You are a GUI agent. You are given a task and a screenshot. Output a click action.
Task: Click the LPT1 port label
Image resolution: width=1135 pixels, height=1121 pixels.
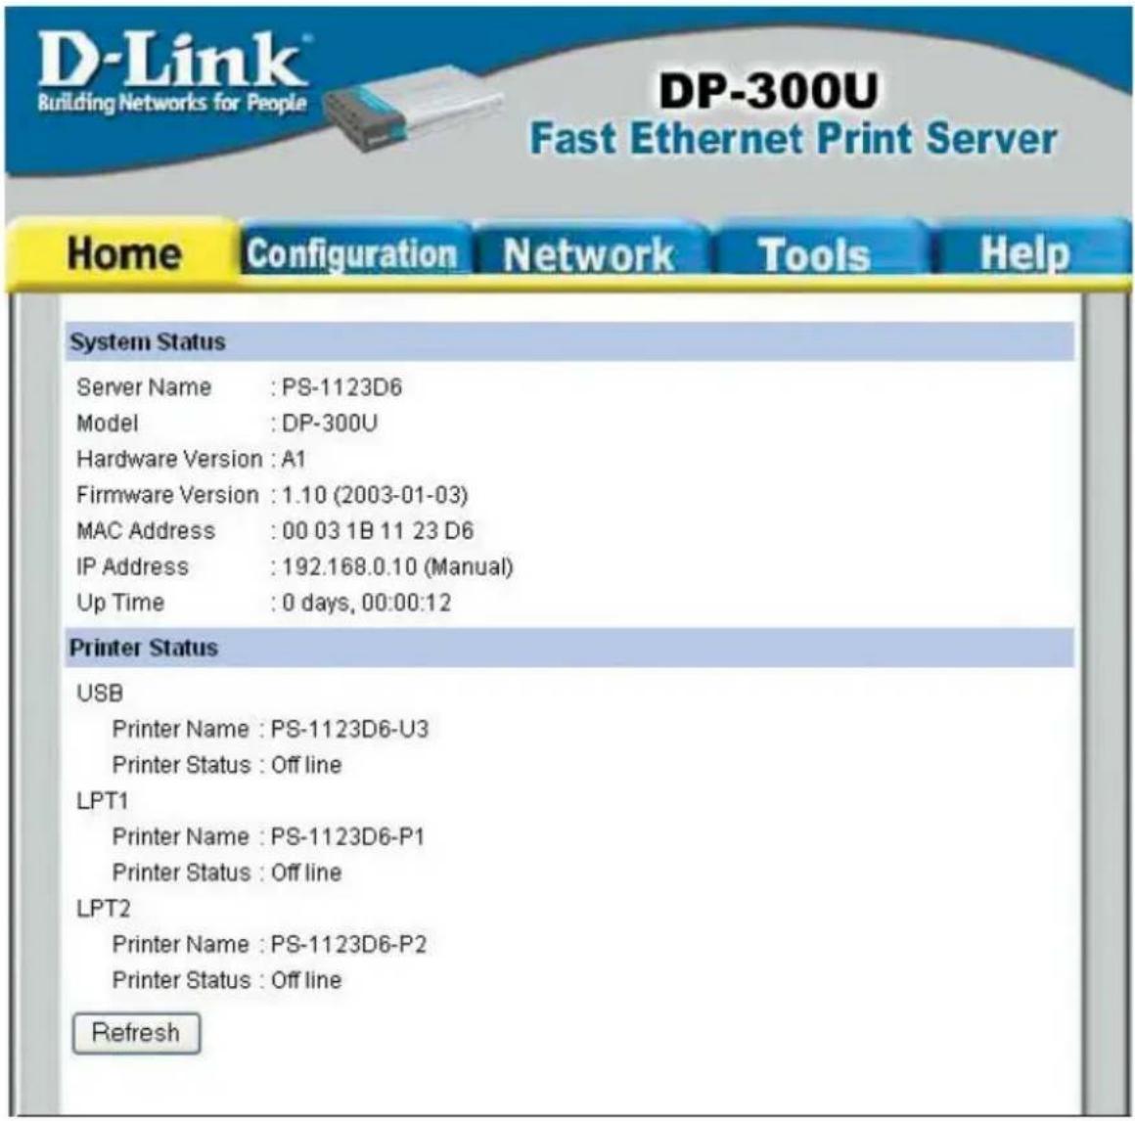[102, 800]
